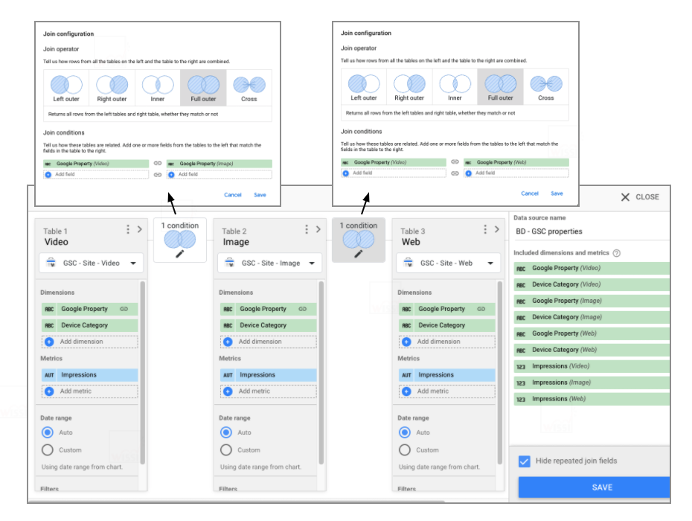
Task: Click Save in right join configuration
Action: point(557,194)
